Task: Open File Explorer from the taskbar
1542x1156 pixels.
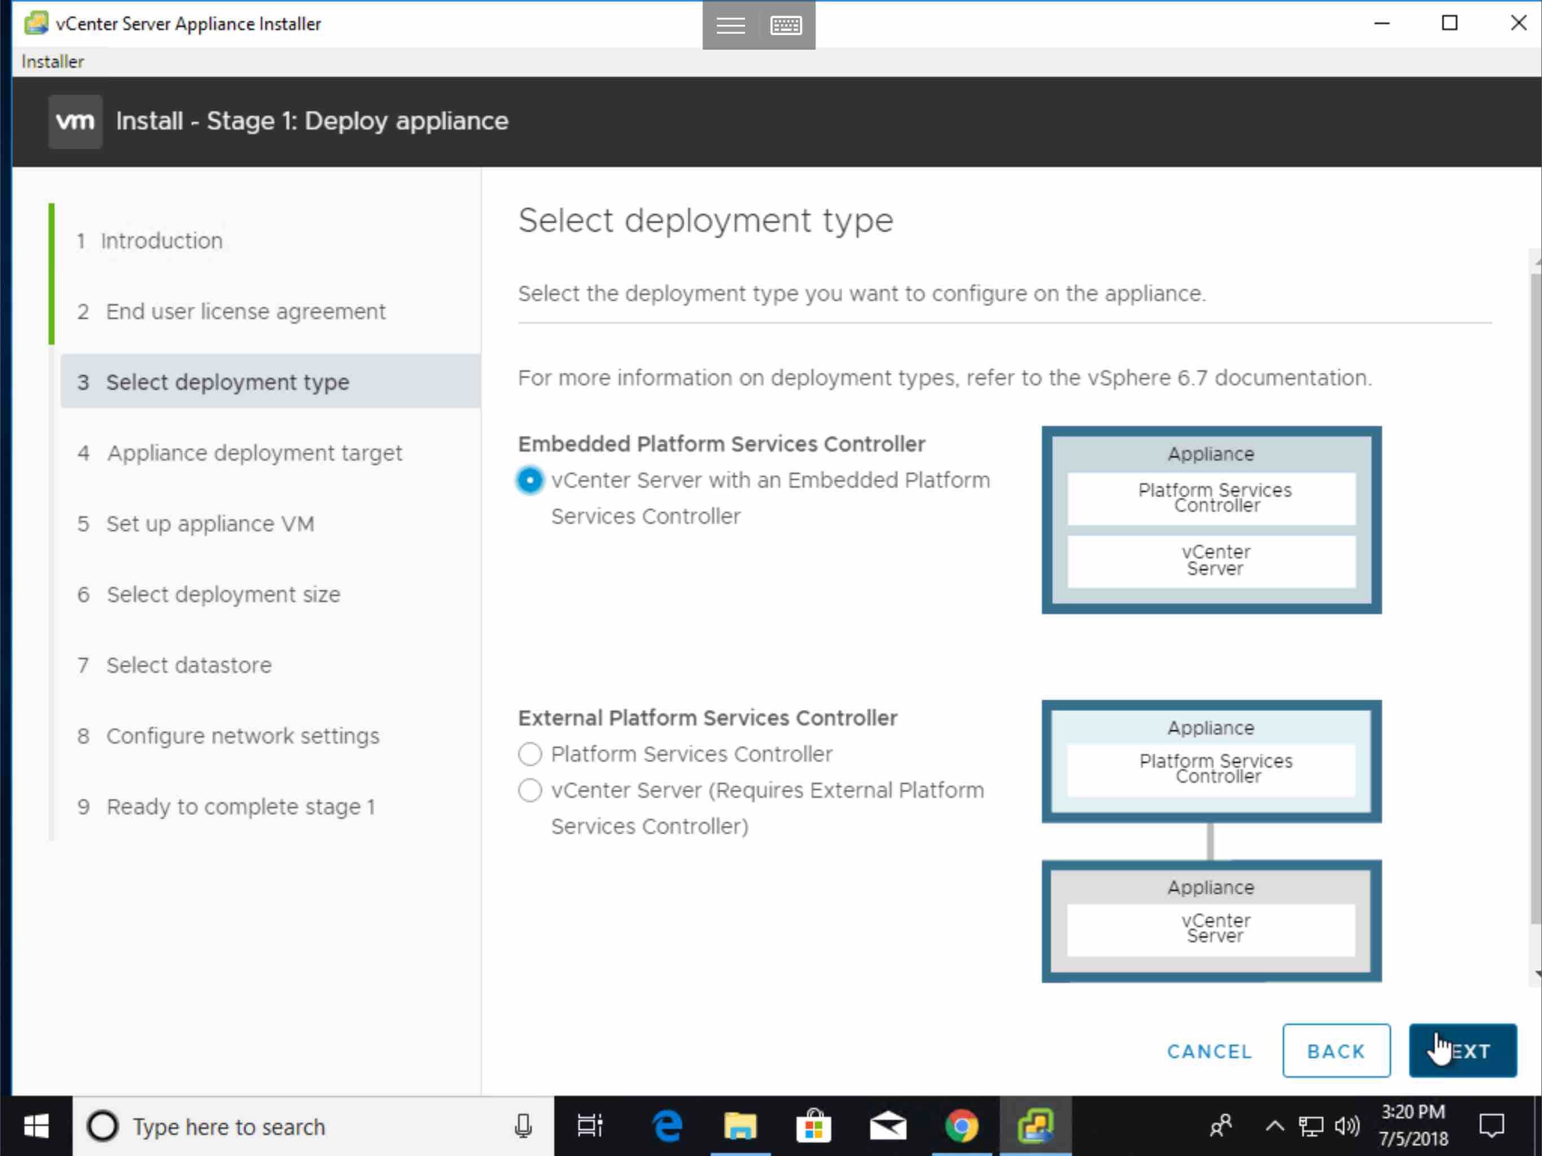Action: (739, 1126)
